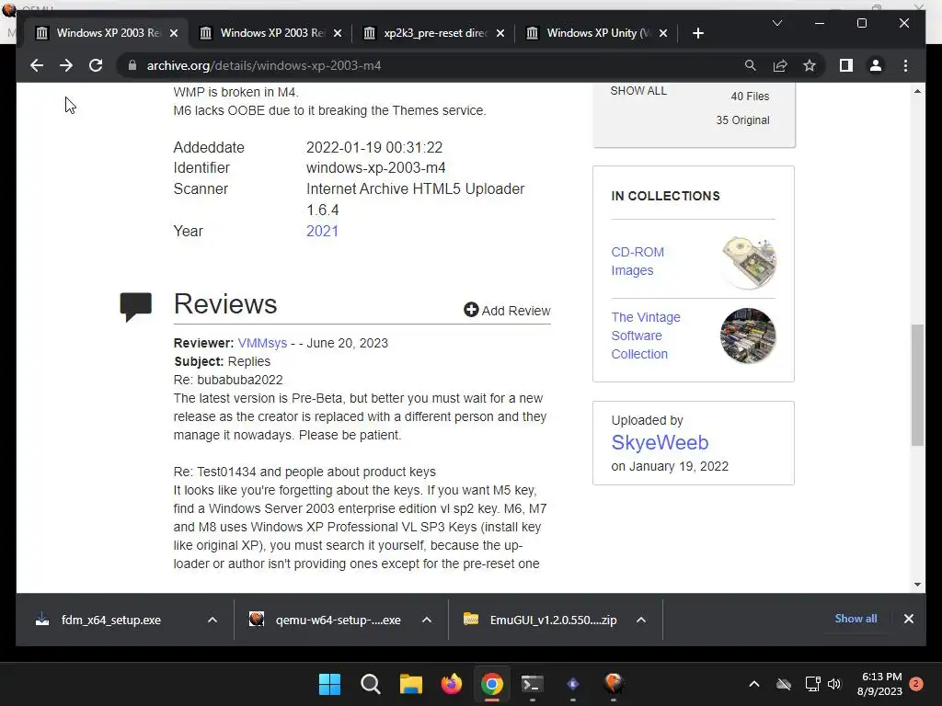This screenshot has height=706, width=942.
Task: Close the first Windows XP 2003 tab
Action: [x=174, y=33]
